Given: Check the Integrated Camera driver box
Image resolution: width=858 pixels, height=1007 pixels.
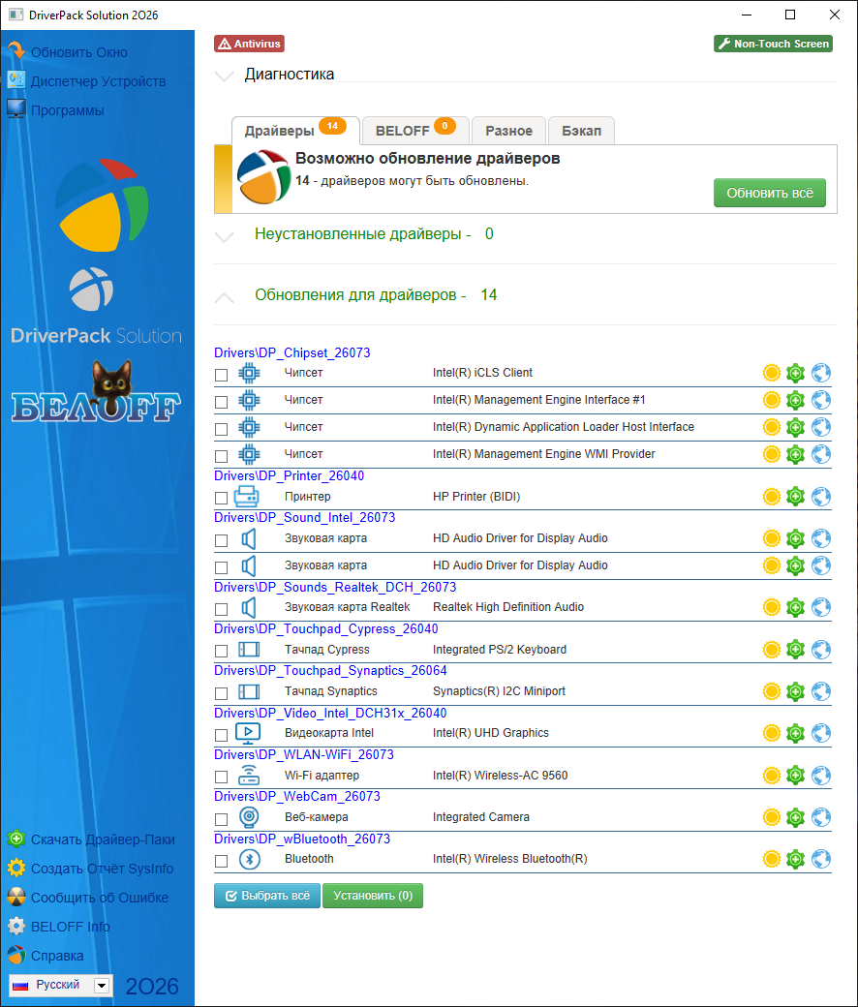Looking at the screenshot, I should [221, 819].
